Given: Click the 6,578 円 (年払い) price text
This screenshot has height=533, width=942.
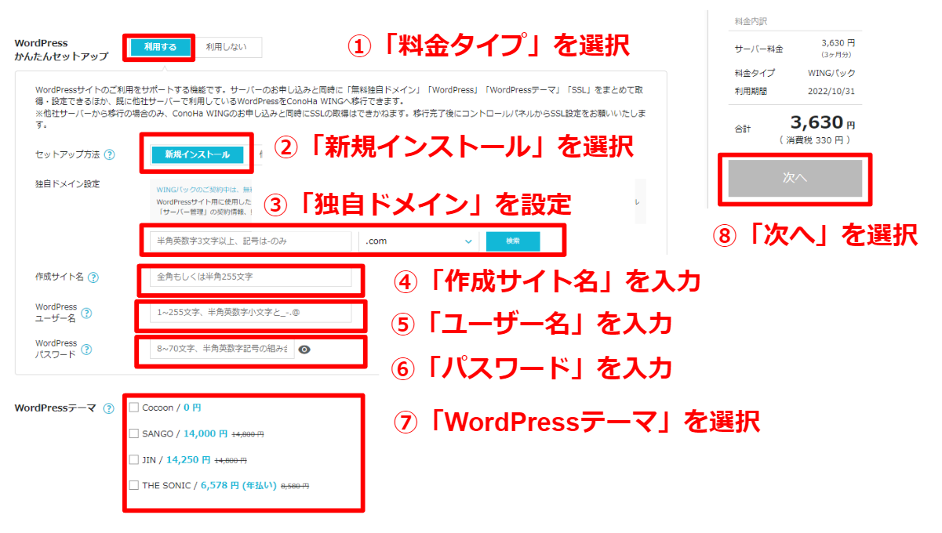Looking at the screenshot, I should click(238, 485).
